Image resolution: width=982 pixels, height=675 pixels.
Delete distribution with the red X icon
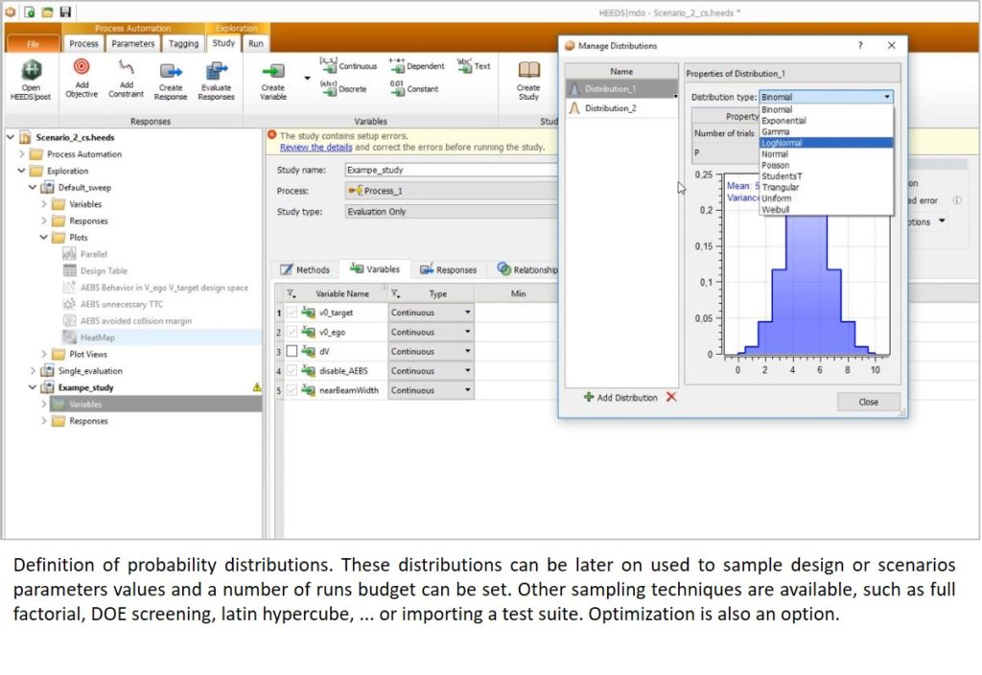pos(671,397)
